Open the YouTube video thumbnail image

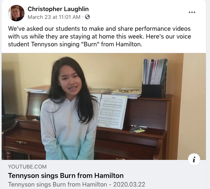104,106
